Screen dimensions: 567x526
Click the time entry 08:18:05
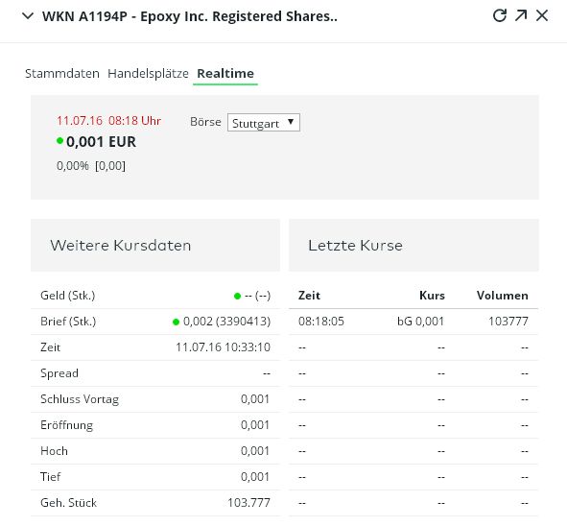click(321, 322)
